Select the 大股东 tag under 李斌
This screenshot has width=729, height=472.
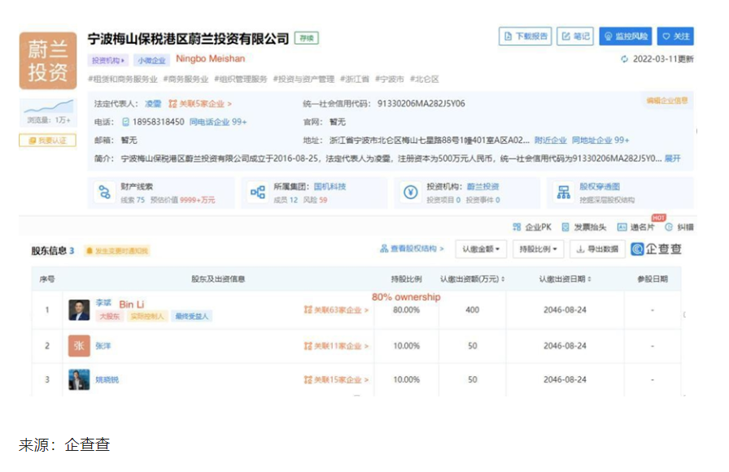click(110, 316)
